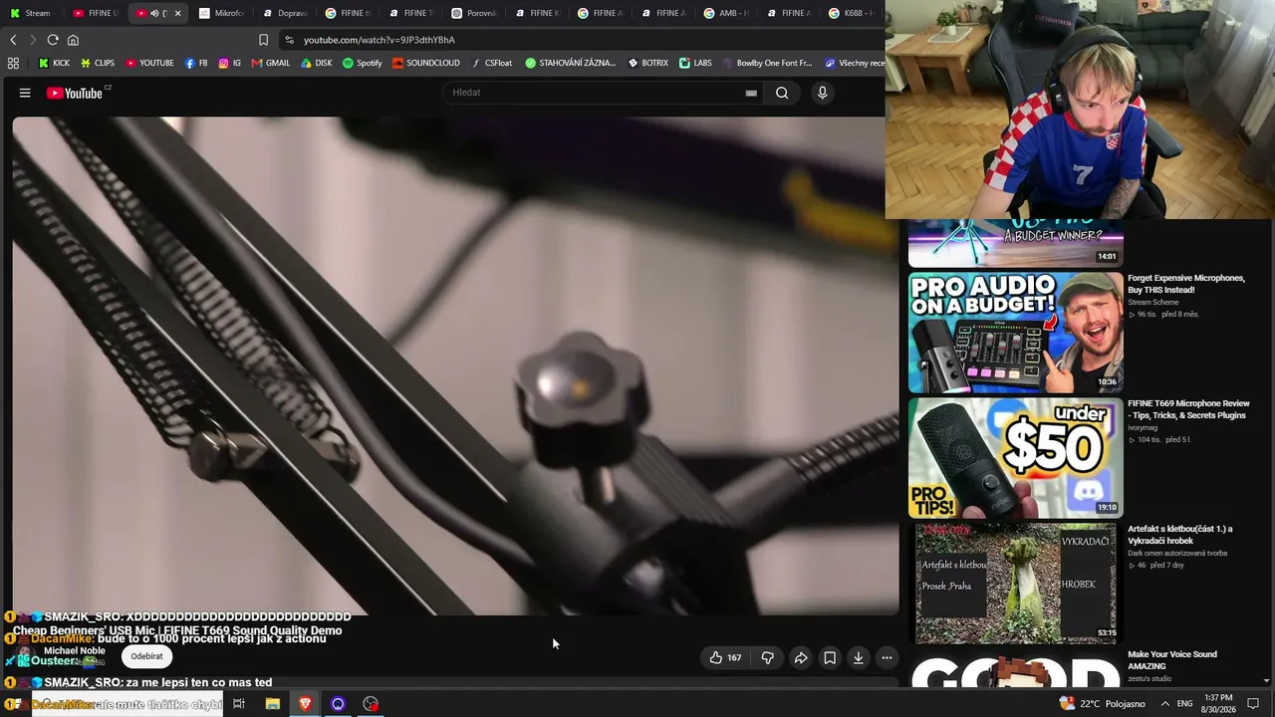Open the FB bookmark
Image resolution: width=1275 pixels, height=717 pixels.
pyautogui.click(x=196, y=63)
